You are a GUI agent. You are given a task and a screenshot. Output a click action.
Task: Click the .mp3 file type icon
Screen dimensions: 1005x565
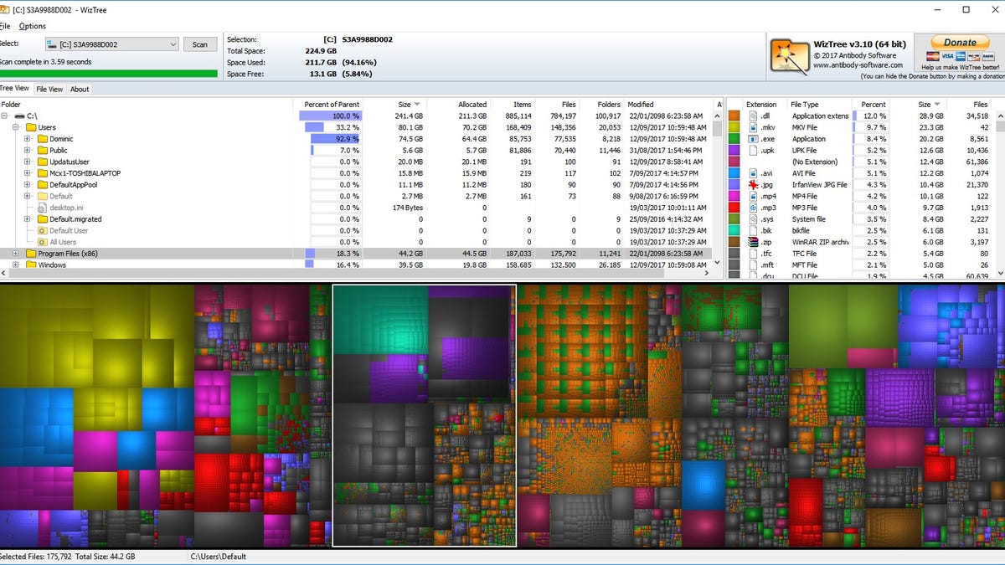(755, 208)
